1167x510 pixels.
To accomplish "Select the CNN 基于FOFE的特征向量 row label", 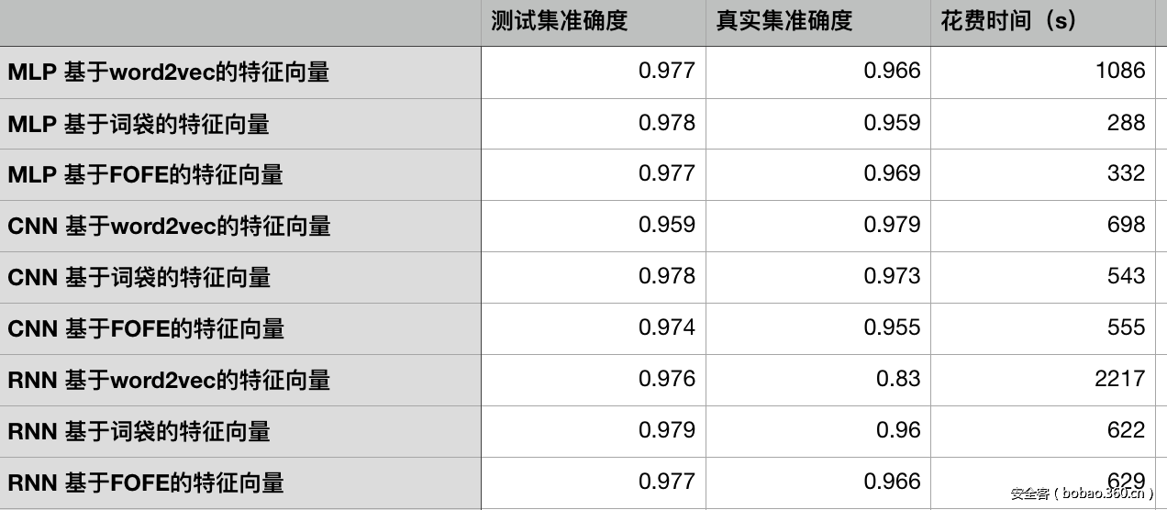I will pos(147,328).
